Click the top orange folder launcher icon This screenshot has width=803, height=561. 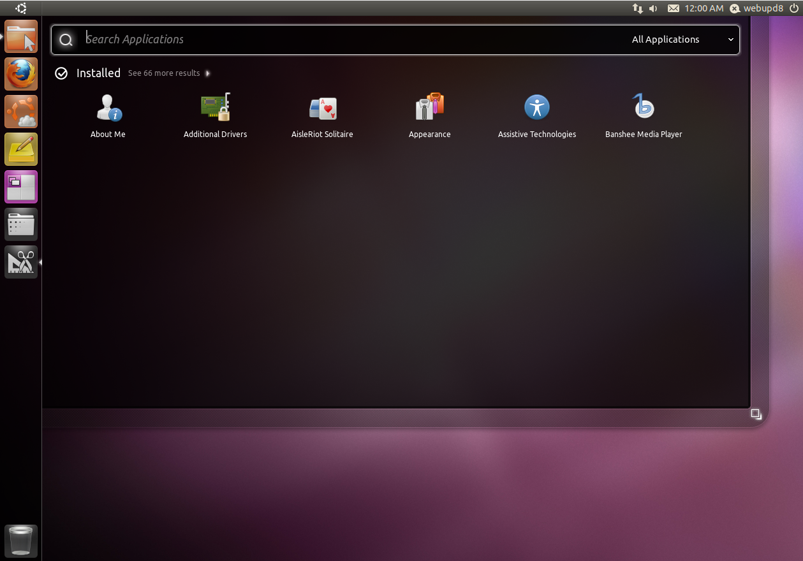pyautogui.click(x=21, y=36)
